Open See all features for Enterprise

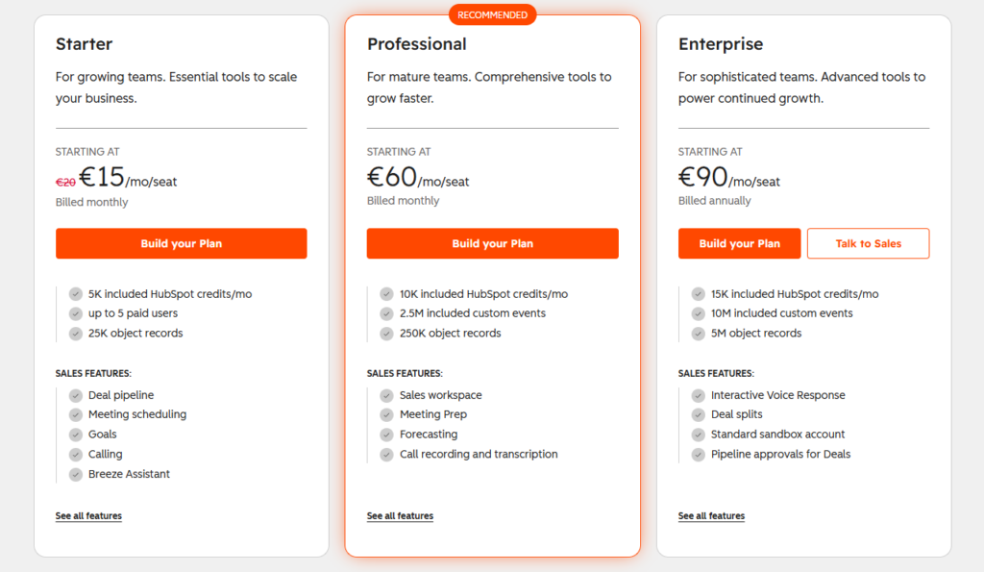pyautogui.click(x=711, y=516)
